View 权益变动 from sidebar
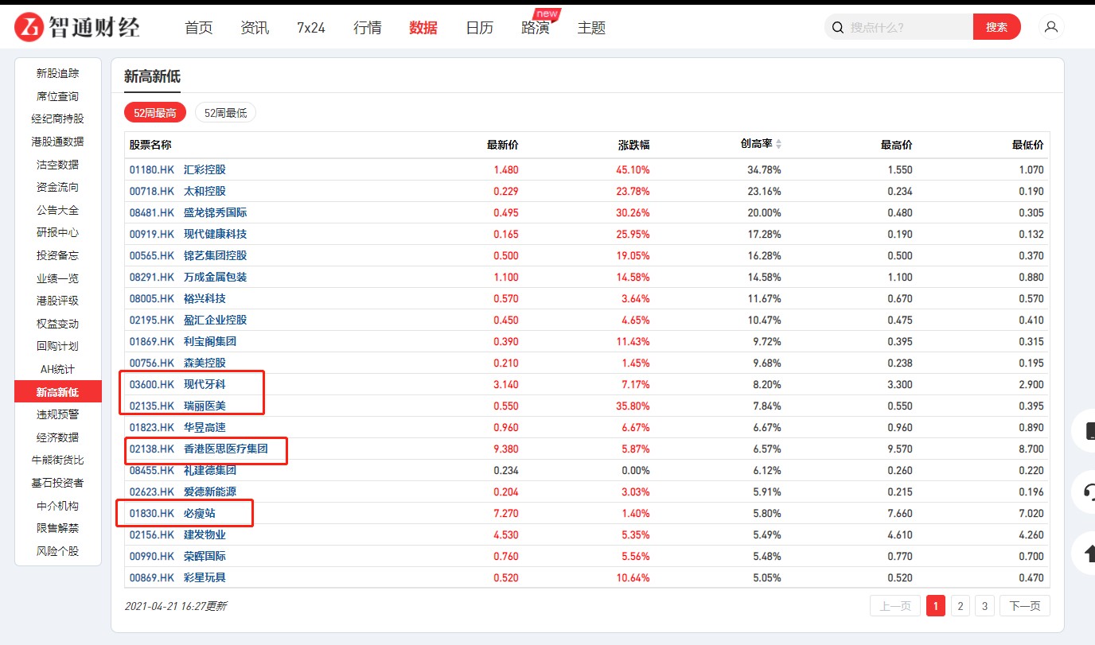Screen dimensions: 1095x645 click(x=58, y=324)
